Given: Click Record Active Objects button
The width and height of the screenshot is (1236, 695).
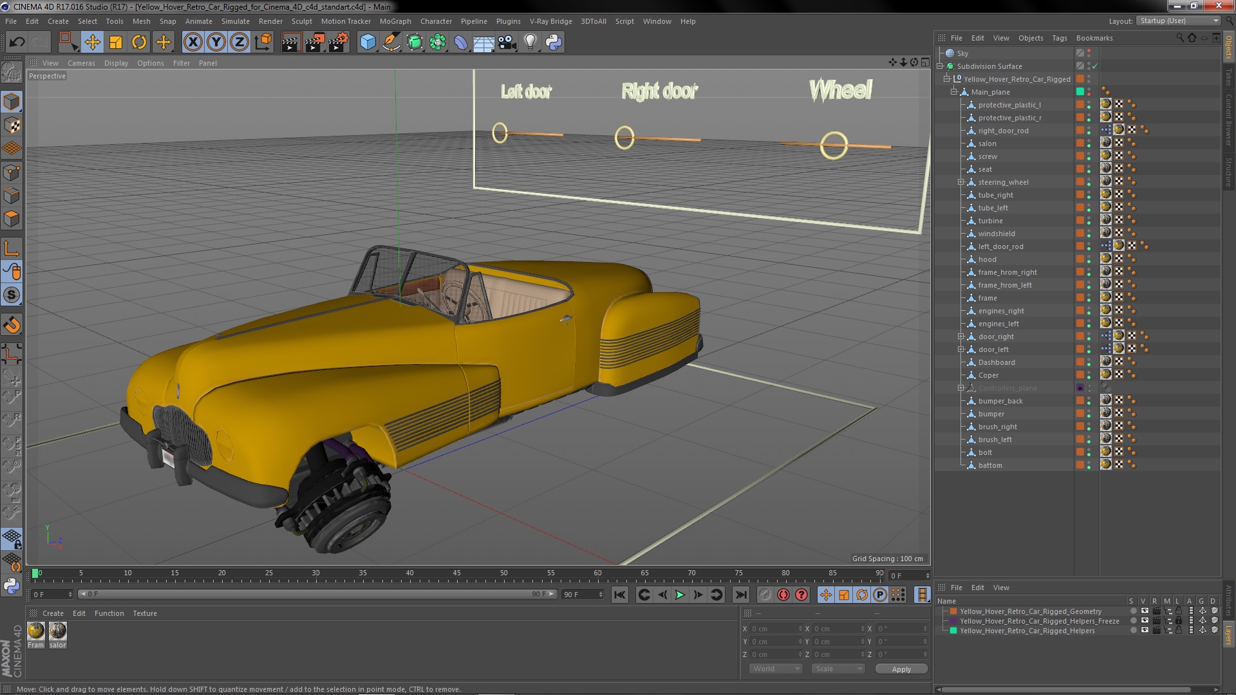Looking at the screenshot, I should (765, 595).
